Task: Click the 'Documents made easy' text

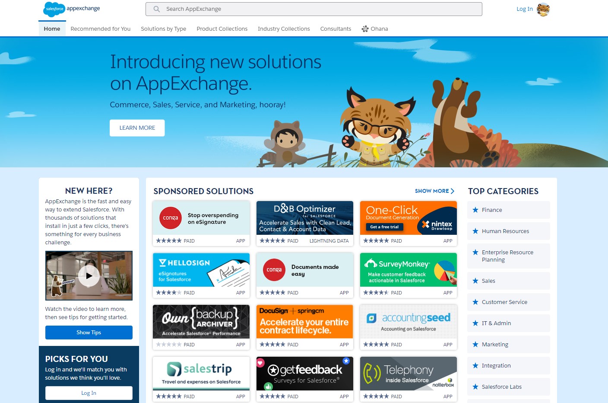Action: pyautogui.click(x=315, y=270)
